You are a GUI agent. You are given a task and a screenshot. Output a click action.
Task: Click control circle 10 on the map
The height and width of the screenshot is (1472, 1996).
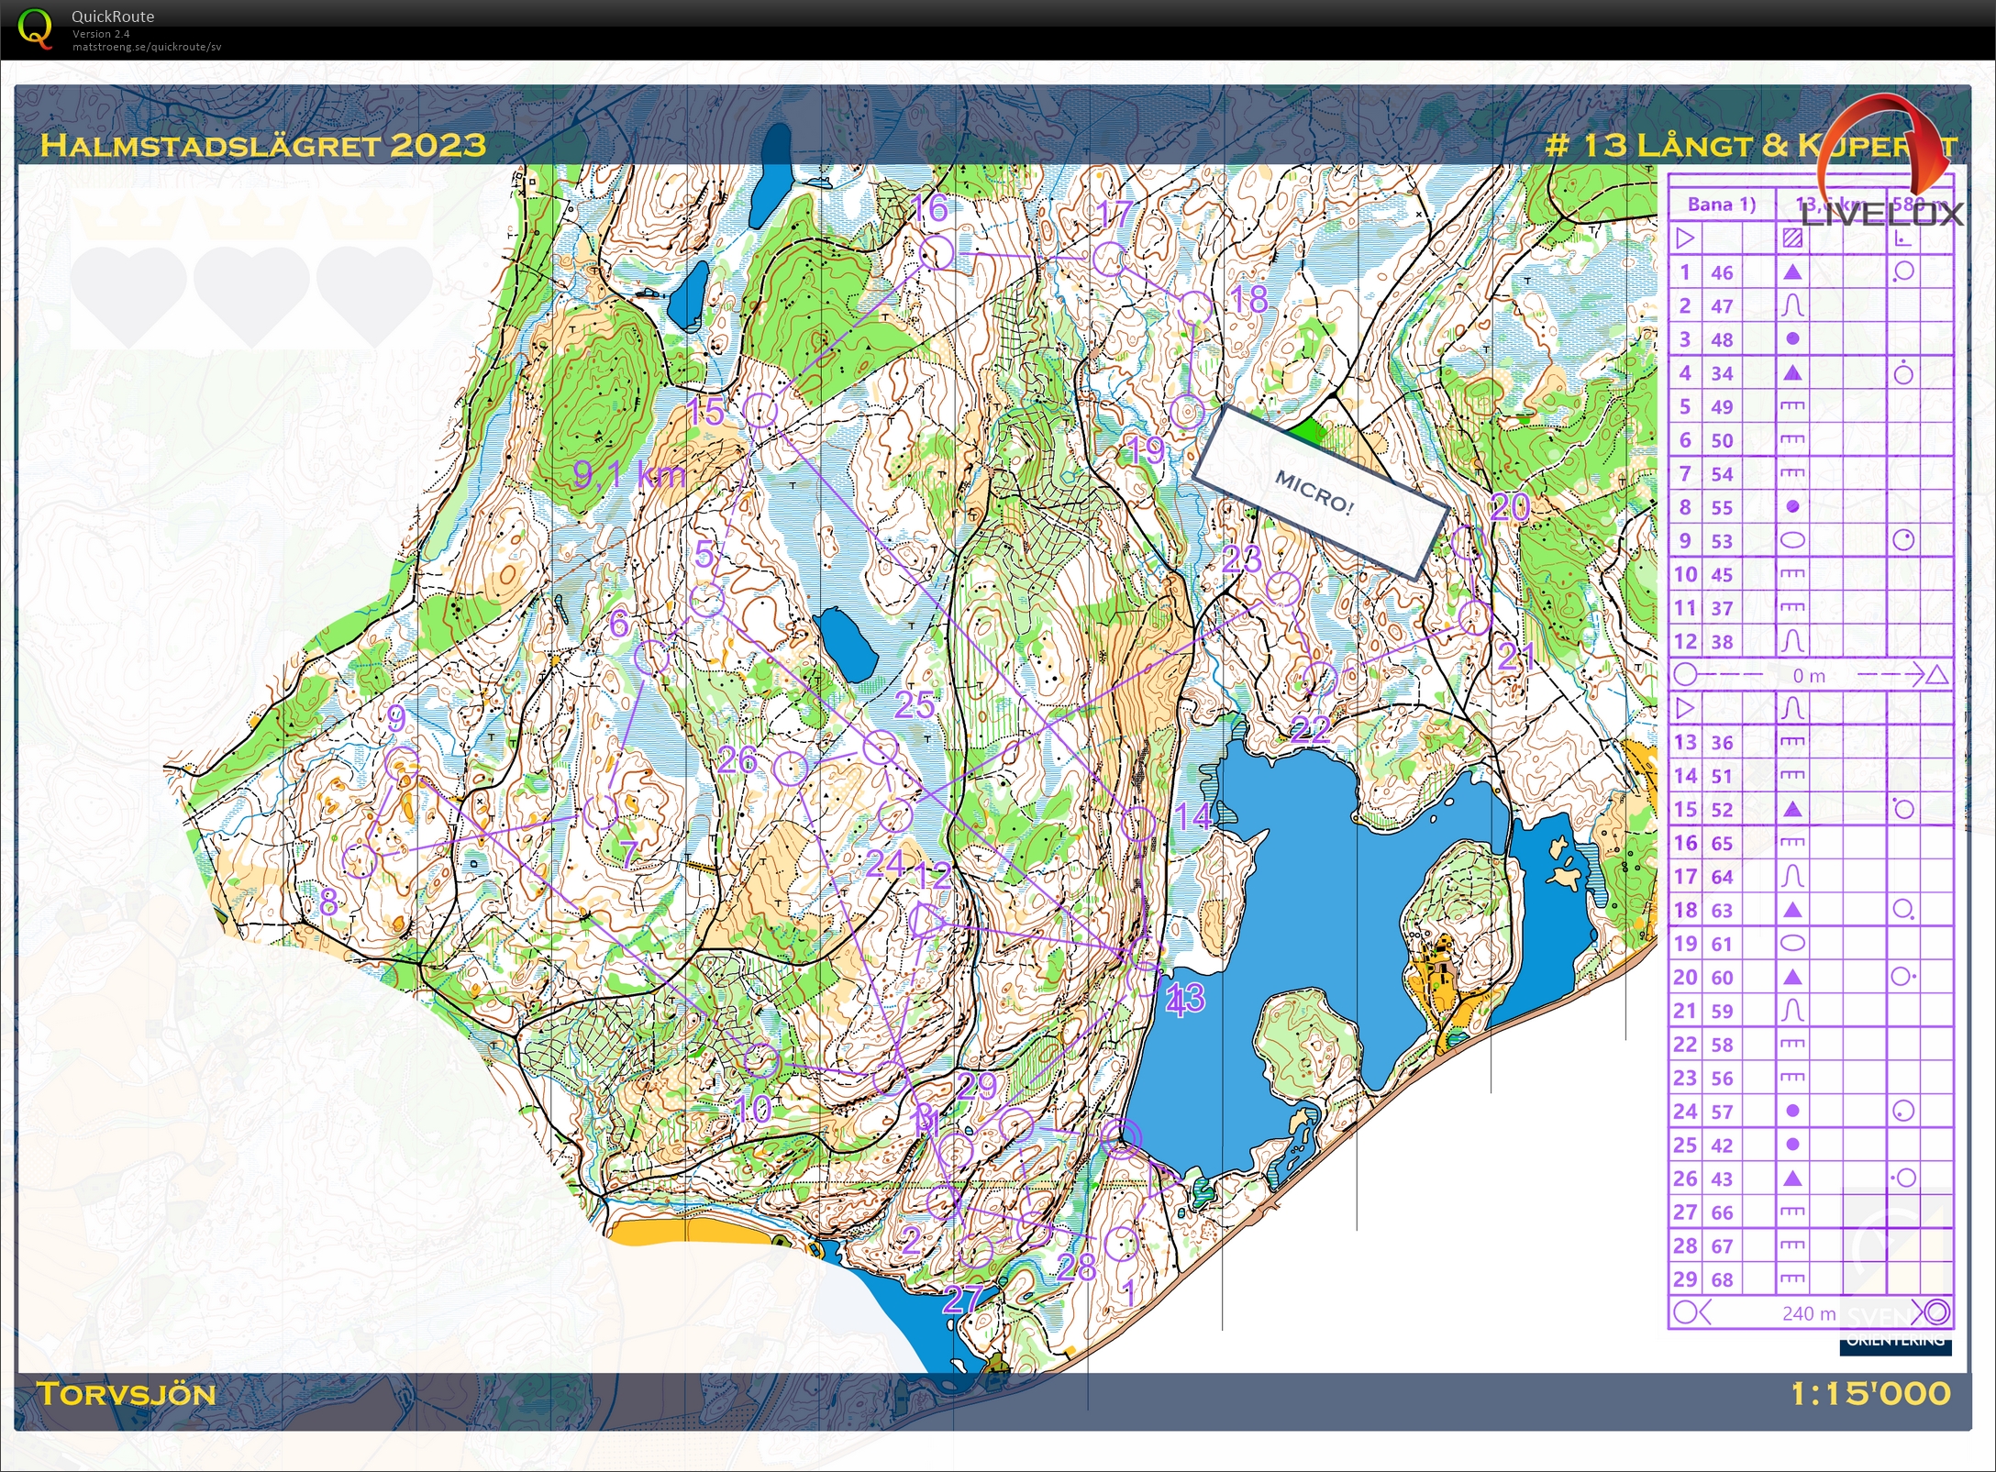point(761,1061)
